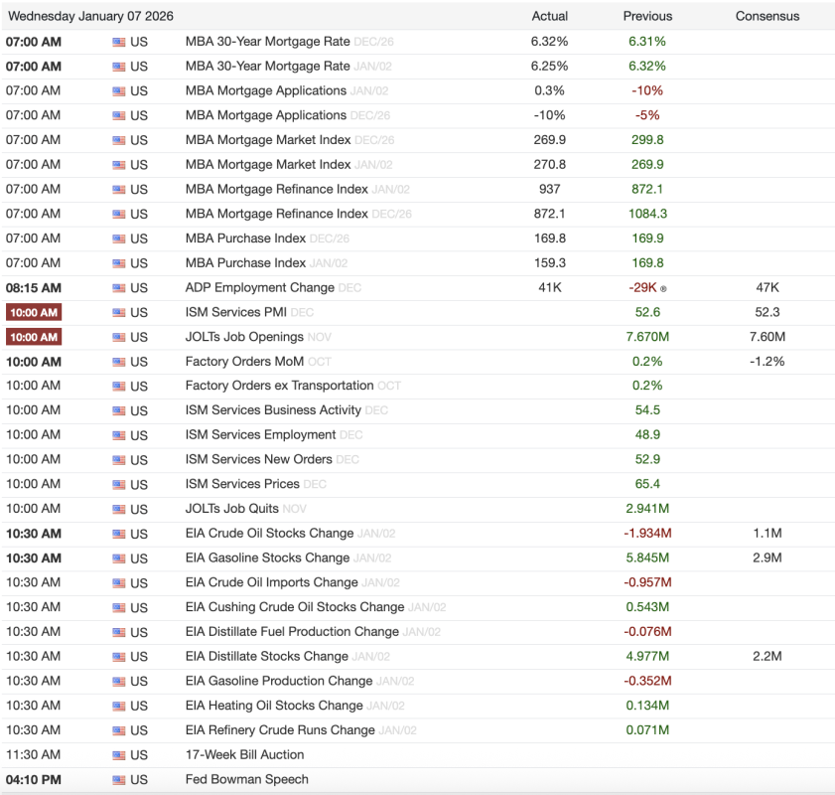Open JOLTs Job Openings details
The width and height of the screenshot is (835, 795).
(x=244, y=337)
